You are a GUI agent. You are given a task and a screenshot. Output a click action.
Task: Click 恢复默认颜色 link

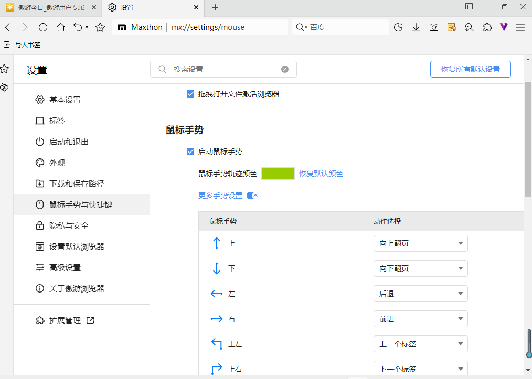[321, 174]
